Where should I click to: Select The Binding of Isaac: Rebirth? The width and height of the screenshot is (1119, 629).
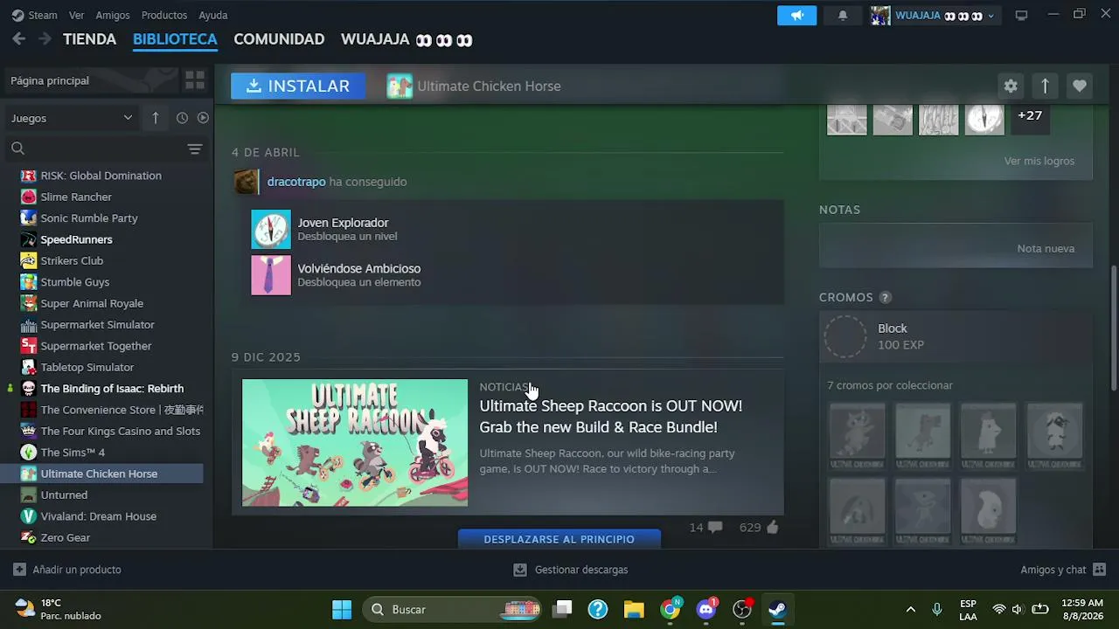click(x=112, y=389)
